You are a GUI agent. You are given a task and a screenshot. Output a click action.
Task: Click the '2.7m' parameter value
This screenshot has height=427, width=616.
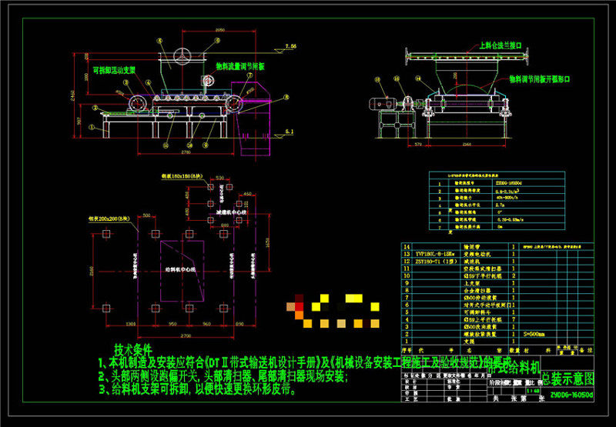pyautogui.click(x=500, y=205)
